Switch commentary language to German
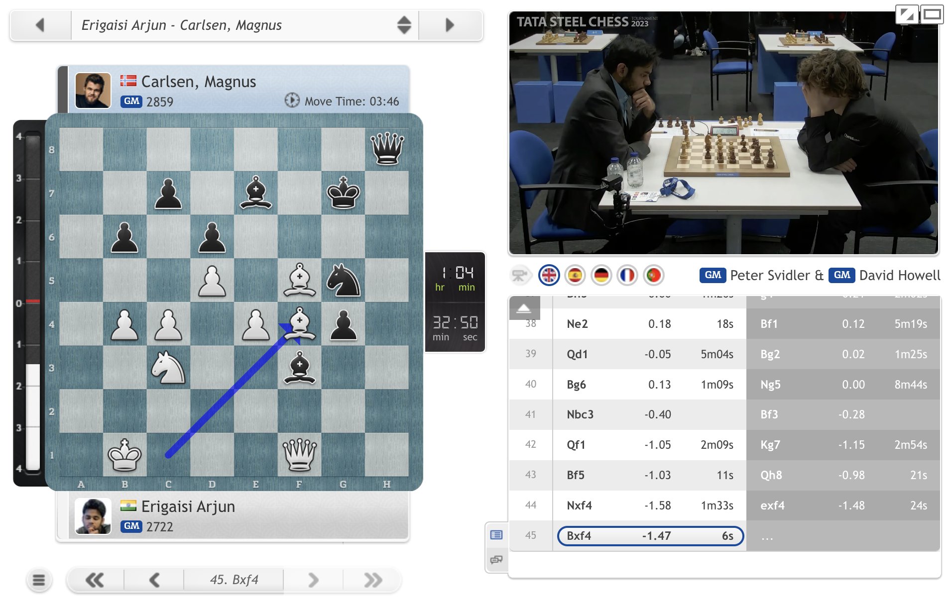The height and width of the screenshot is (603, 952). pyautogui.click(x=602, y=275)
